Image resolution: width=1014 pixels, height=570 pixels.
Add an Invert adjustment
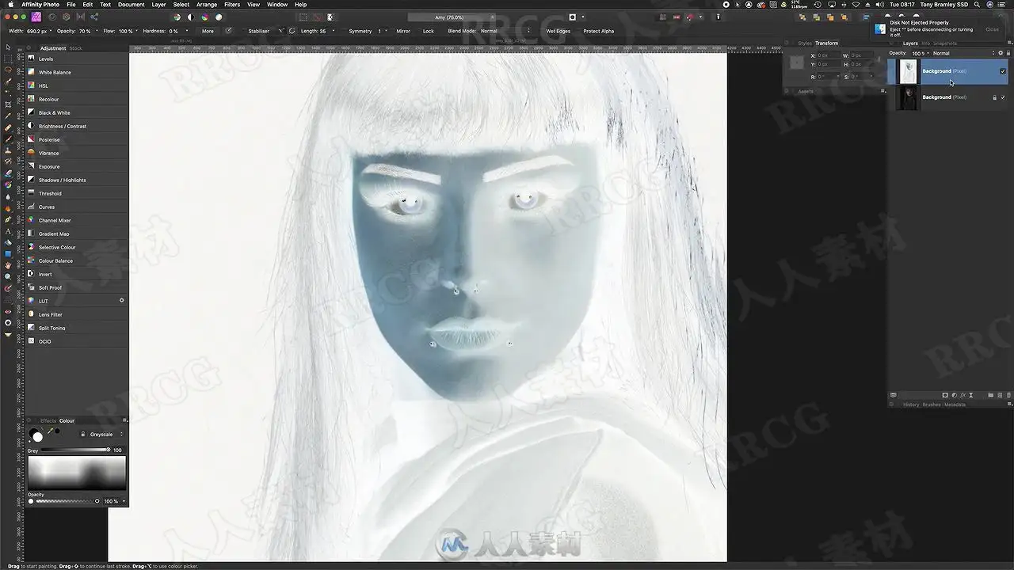pyautogui.click(x=78, y=274)
